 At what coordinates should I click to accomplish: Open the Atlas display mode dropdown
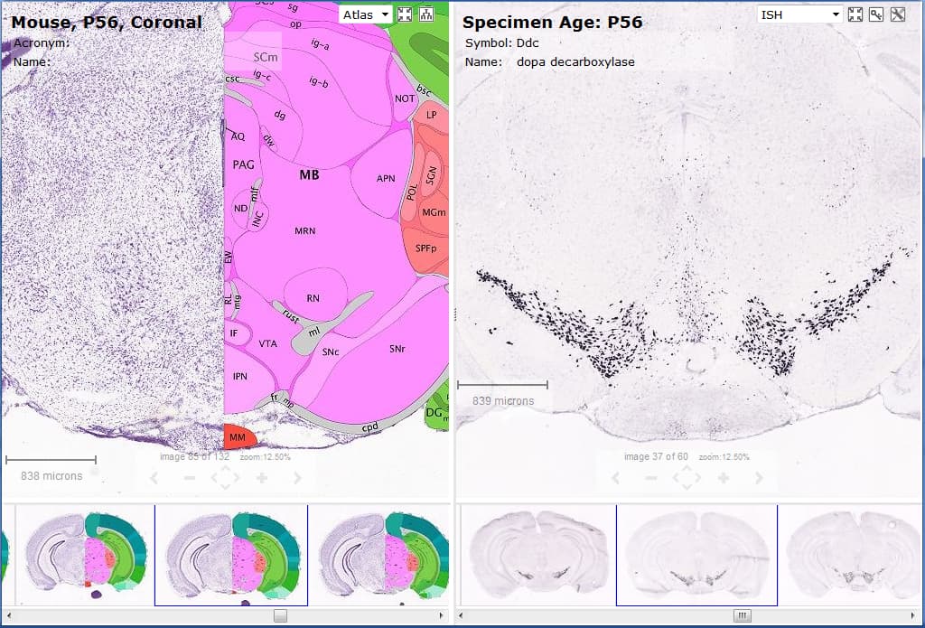[x=366, y=14]
